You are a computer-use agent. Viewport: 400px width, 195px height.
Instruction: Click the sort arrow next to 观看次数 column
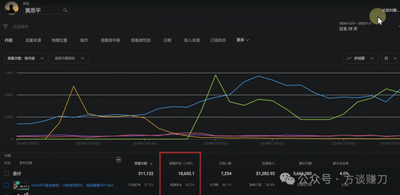pos(151,163)
